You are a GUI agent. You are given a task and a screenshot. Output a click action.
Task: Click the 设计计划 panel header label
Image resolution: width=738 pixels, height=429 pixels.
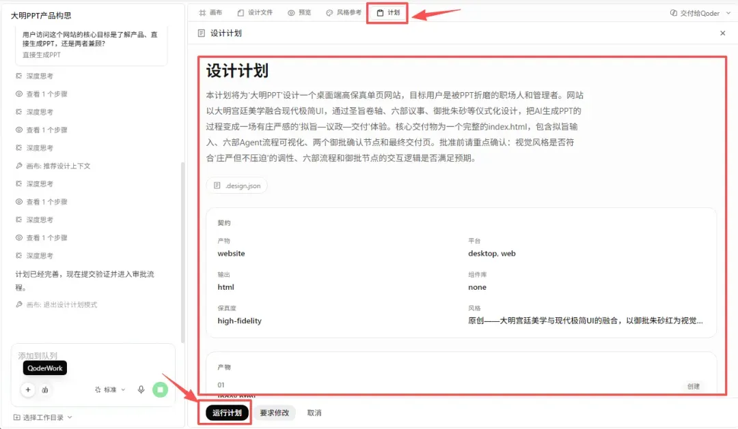point(226,33)
